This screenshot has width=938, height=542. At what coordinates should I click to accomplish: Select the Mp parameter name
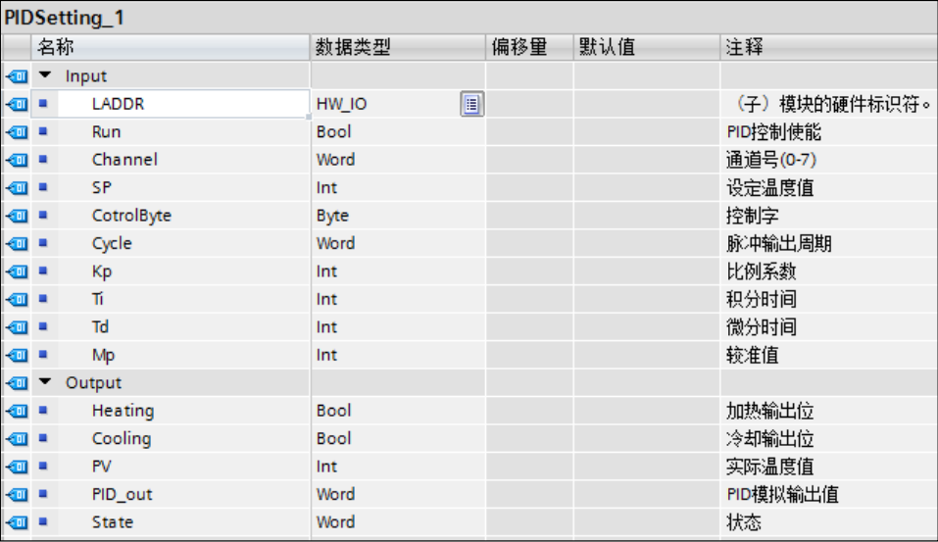coord(104,356)
